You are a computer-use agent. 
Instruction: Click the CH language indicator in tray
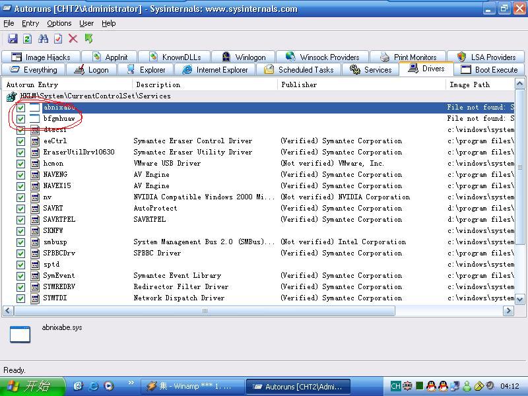tap(395, 386)
